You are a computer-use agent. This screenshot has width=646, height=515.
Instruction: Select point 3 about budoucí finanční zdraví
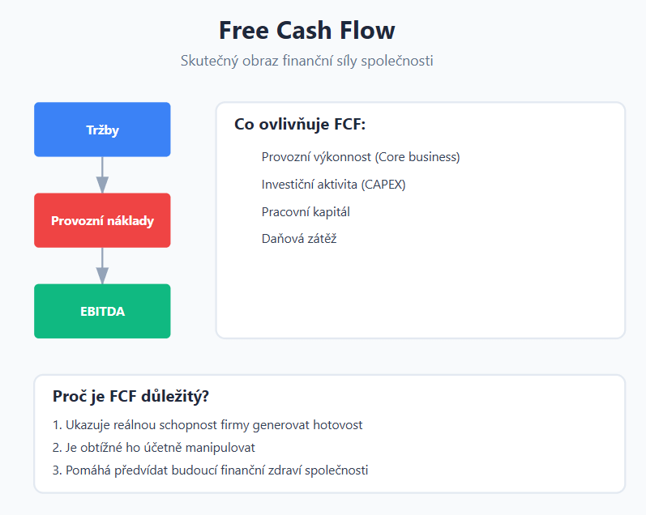click(x=210, y=470)
